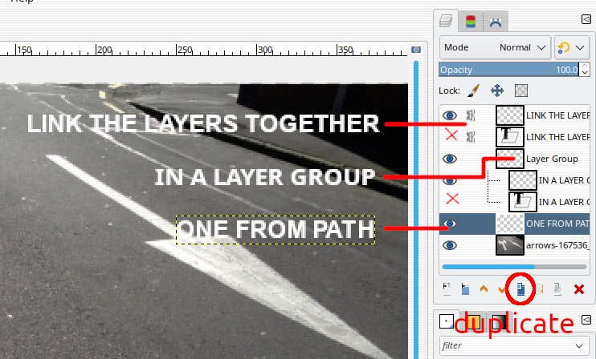This screenshot has height=359, width=596.
Task: Hide the top raster LINK THE LAYER layer
Action: click(x=450, y=115)
